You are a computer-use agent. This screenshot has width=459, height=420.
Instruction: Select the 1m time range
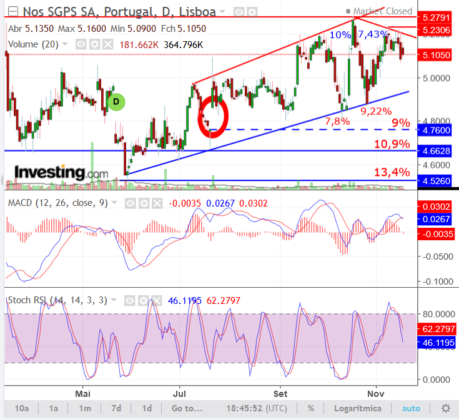point(85,408)
